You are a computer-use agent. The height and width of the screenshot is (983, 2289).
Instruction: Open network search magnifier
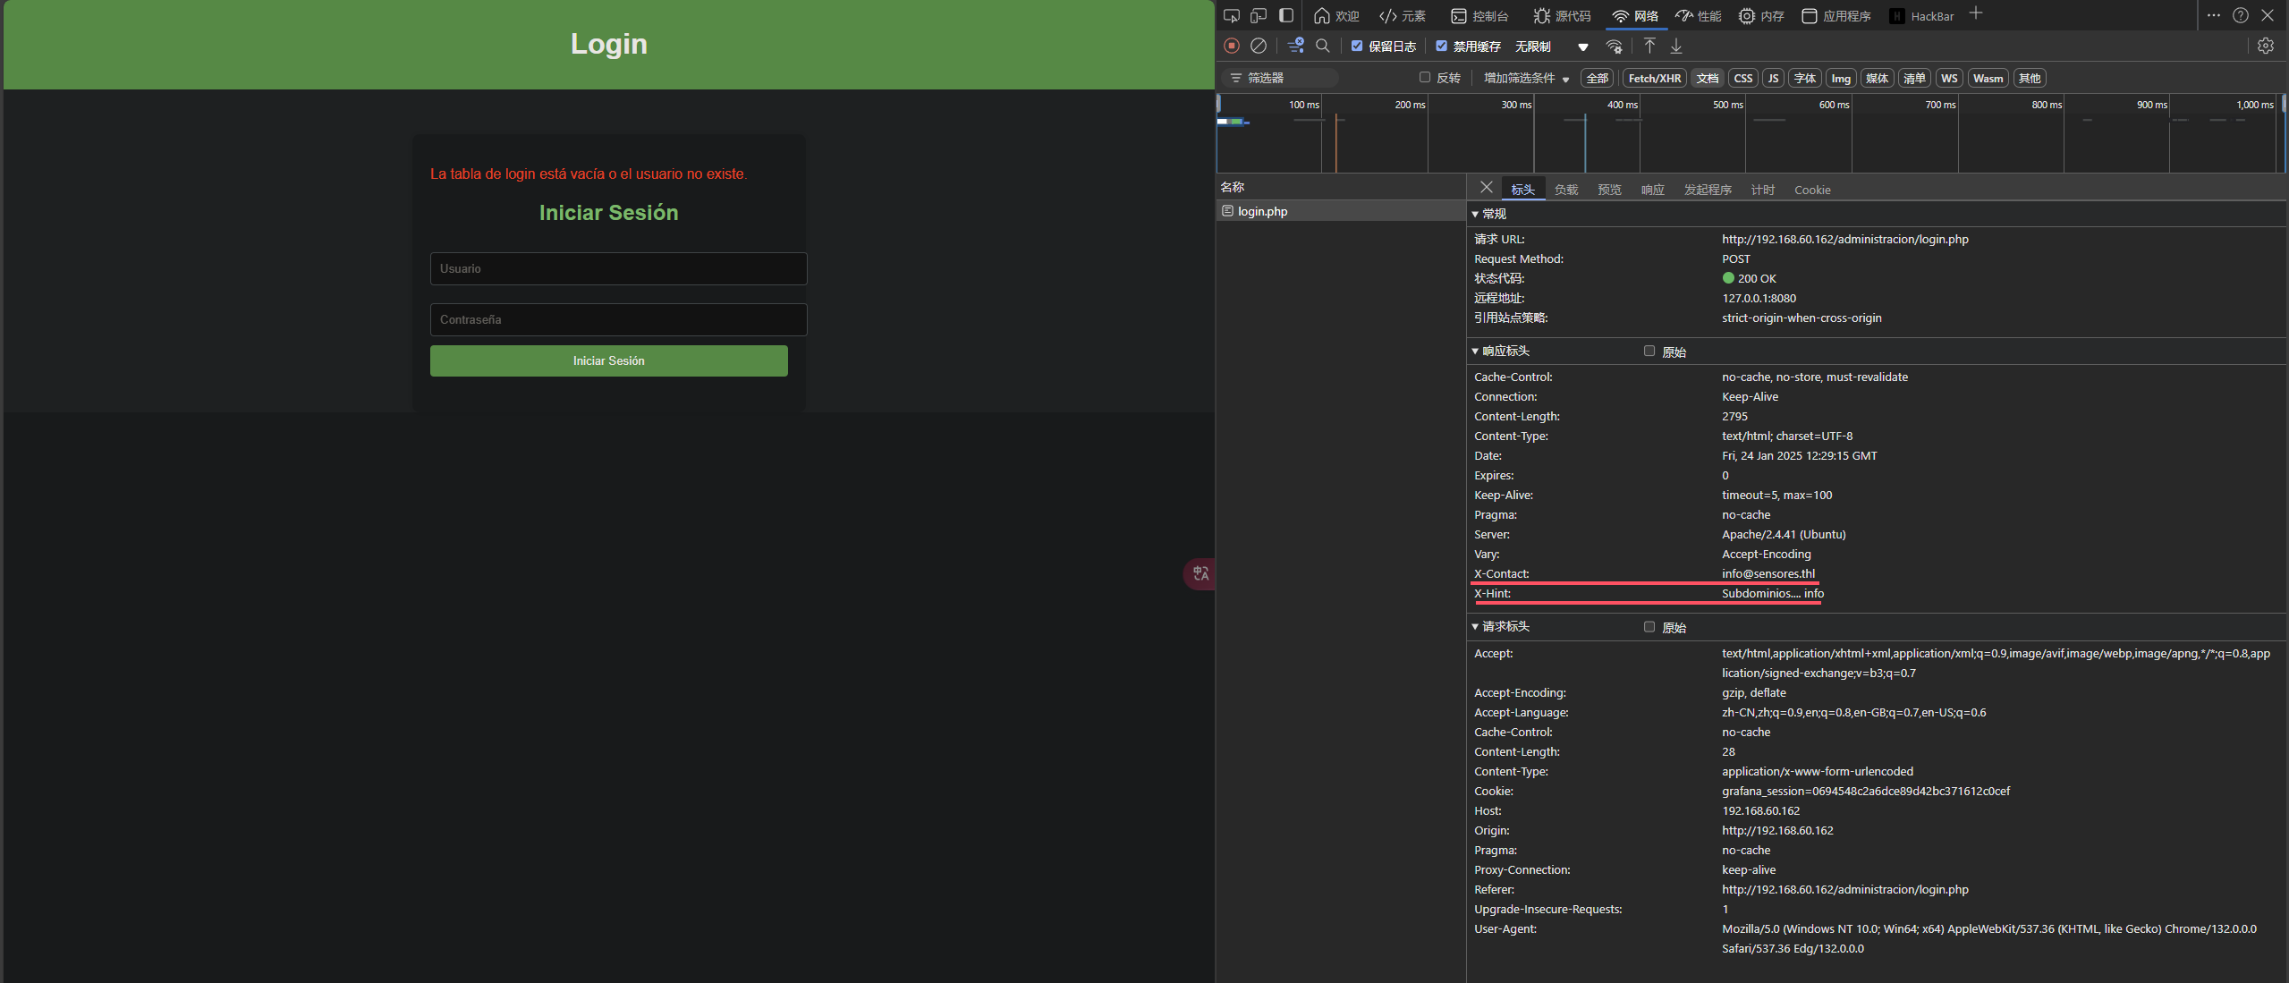coord(1323,46)
